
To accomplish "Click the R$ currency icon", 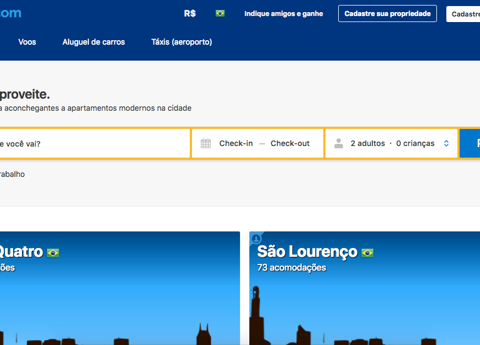I will click(189, 13).
